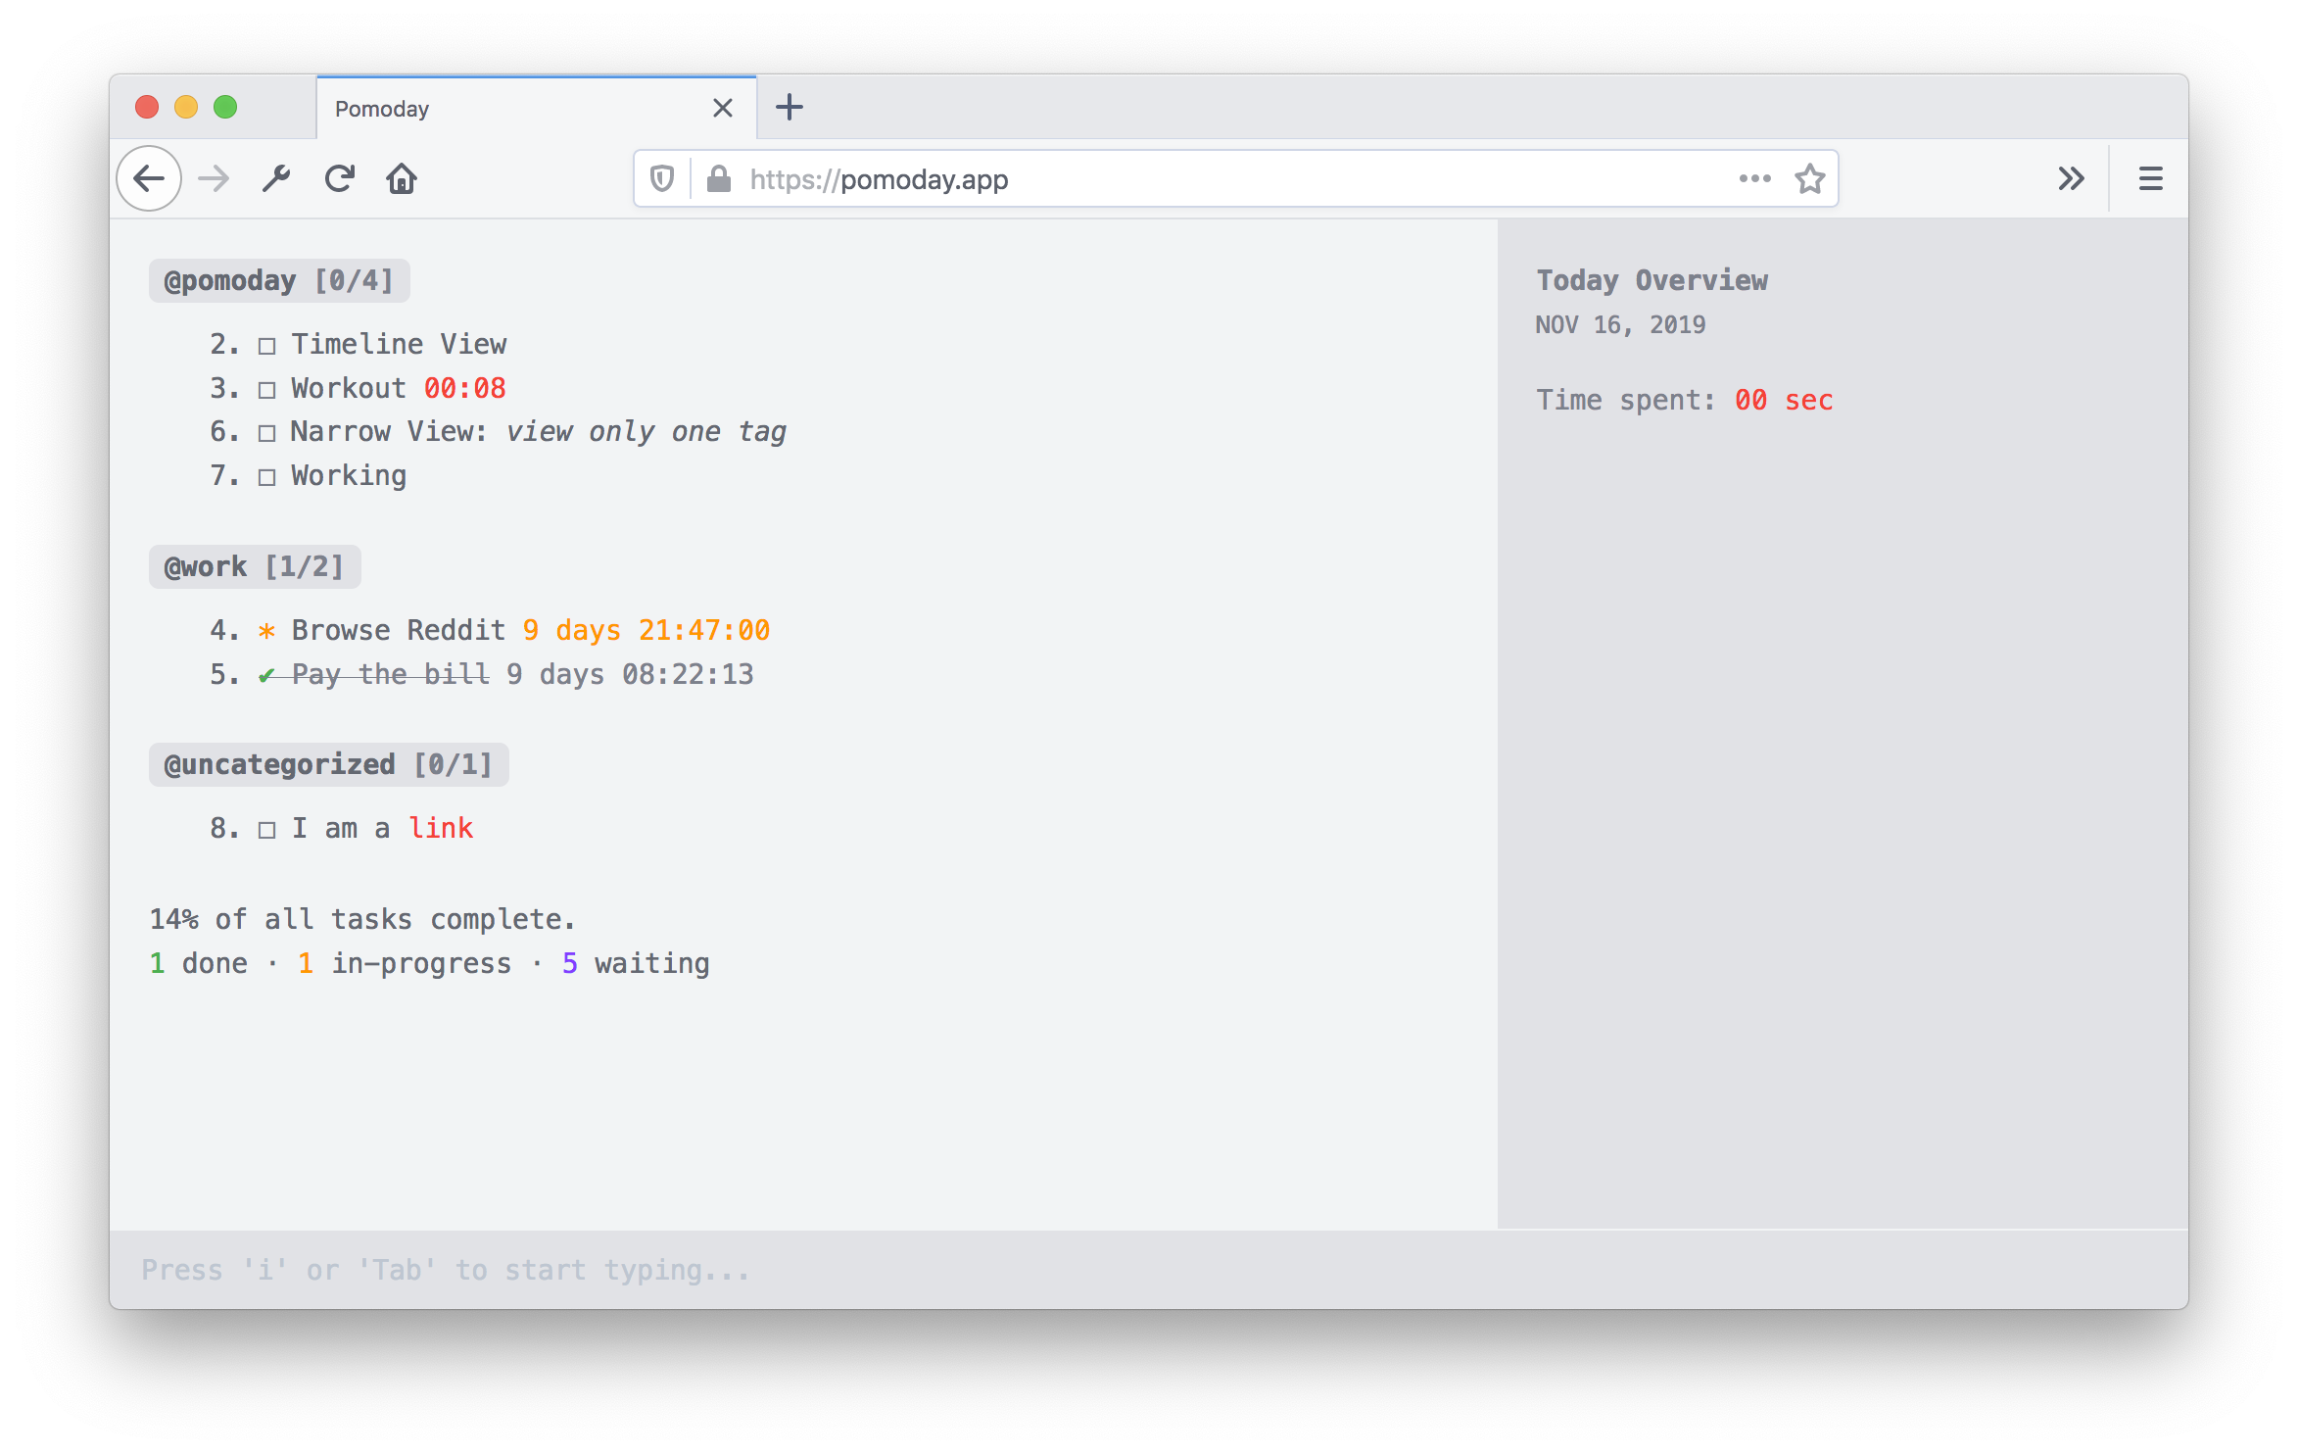The image size is (2298, 1454).
Task: Open the hamburger application menu
Action: pos(2150,178)
